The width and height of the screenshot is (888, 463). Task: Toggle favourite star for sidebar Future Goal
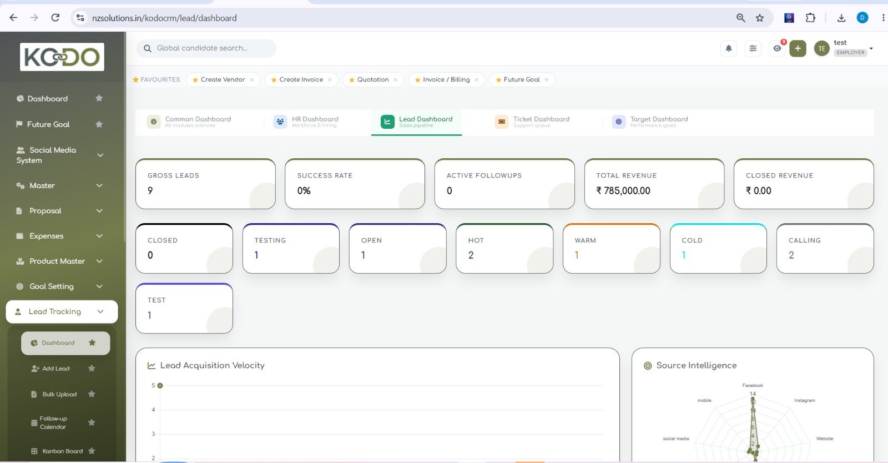(99, 124)
